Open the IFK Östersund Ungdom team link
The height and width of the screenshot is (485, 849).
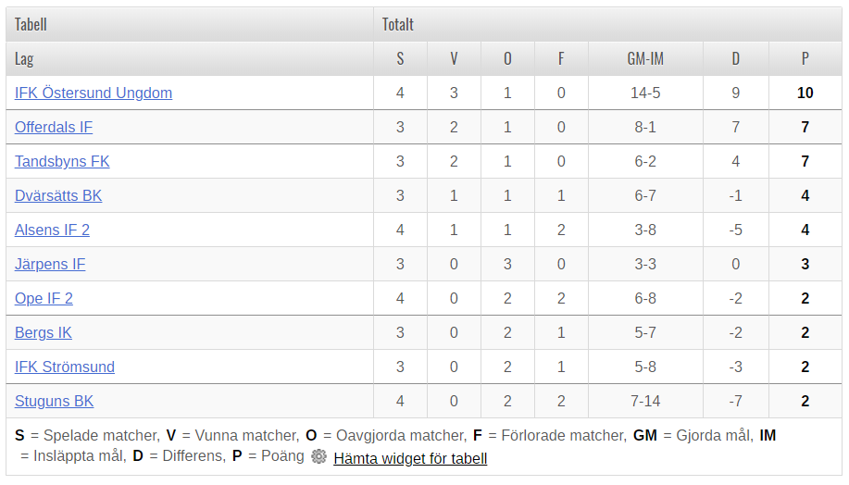click(94, 93)
